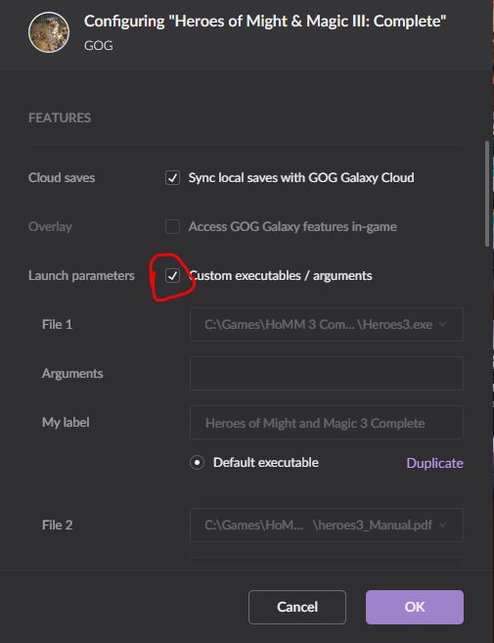Confirm settings with the OK button
This screenshot has width=494, height=643.
tap(415, 608)
